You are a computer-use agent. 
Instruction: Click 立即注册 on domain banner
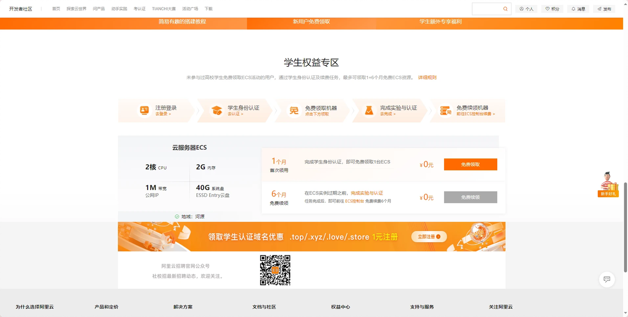click(429, 236)
